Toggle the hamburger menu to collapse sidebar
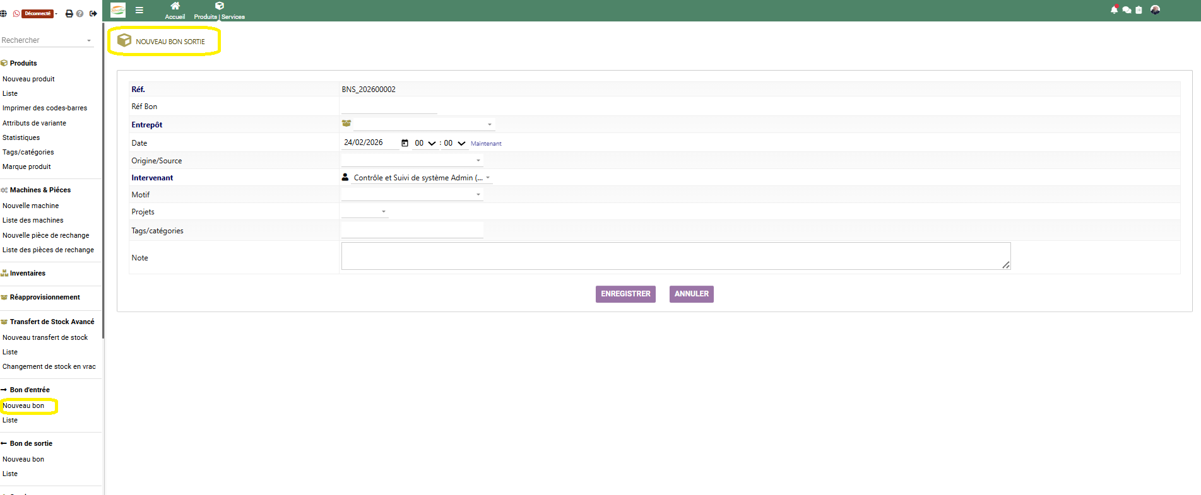The height and width of the screenshot is (495, 1201). pyautogui.click(x=139, y=10)
